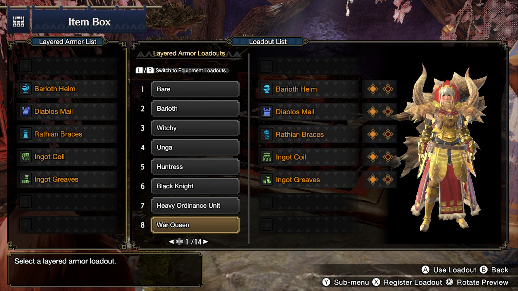Click the Diablos Mail chest icon in Loadout List
The width and height of the screenshot is (518, 291).
coord(267,112)
